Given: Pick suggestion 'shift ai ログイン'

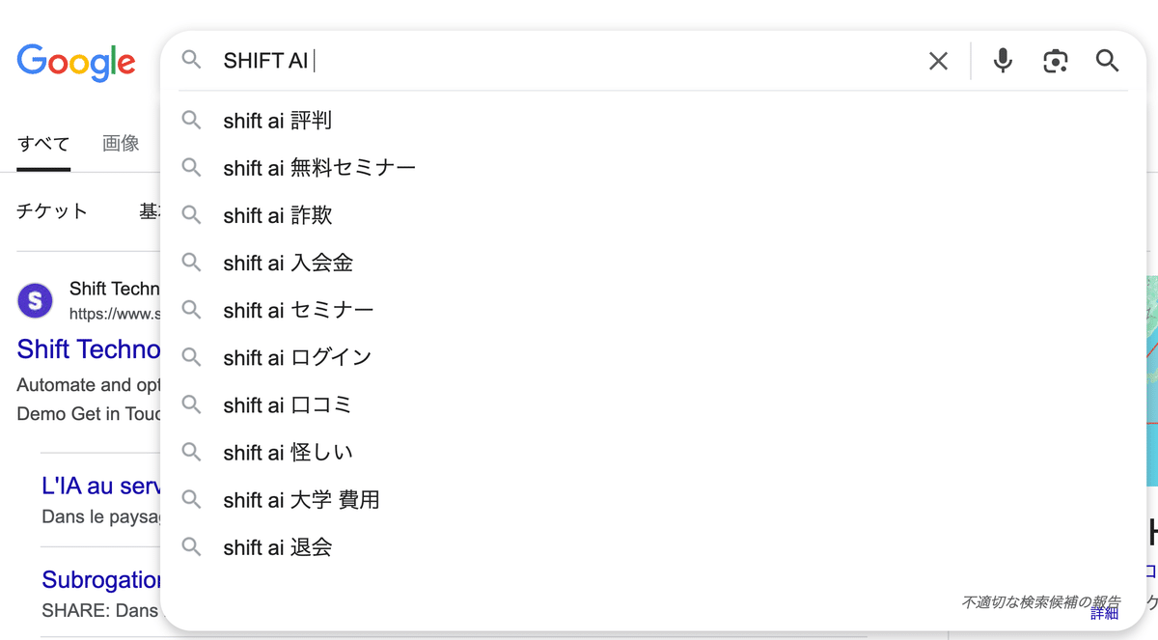Looking at the screenshot, I should pyautogui.click(x=297, y=357).
